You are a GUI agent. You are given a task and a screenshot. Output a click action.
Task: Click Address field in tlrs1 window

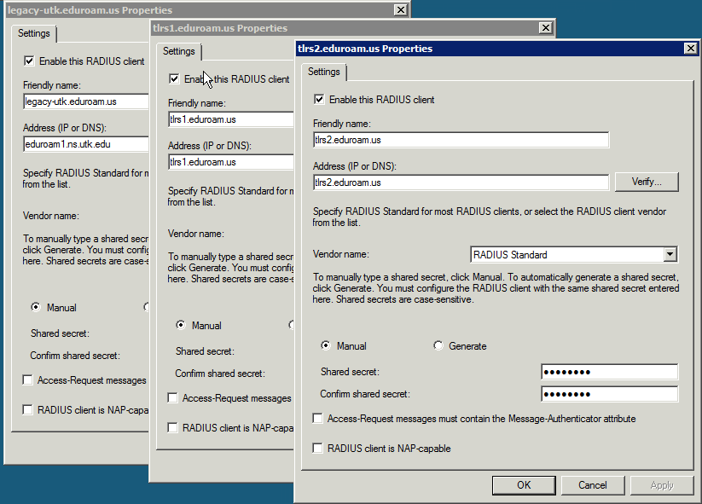(231, 161)
